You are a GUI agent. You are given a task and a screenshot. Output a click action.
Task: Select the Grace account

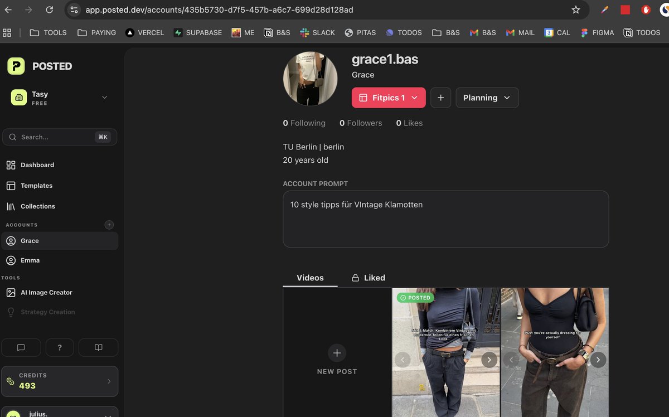(x=59, y=241)
